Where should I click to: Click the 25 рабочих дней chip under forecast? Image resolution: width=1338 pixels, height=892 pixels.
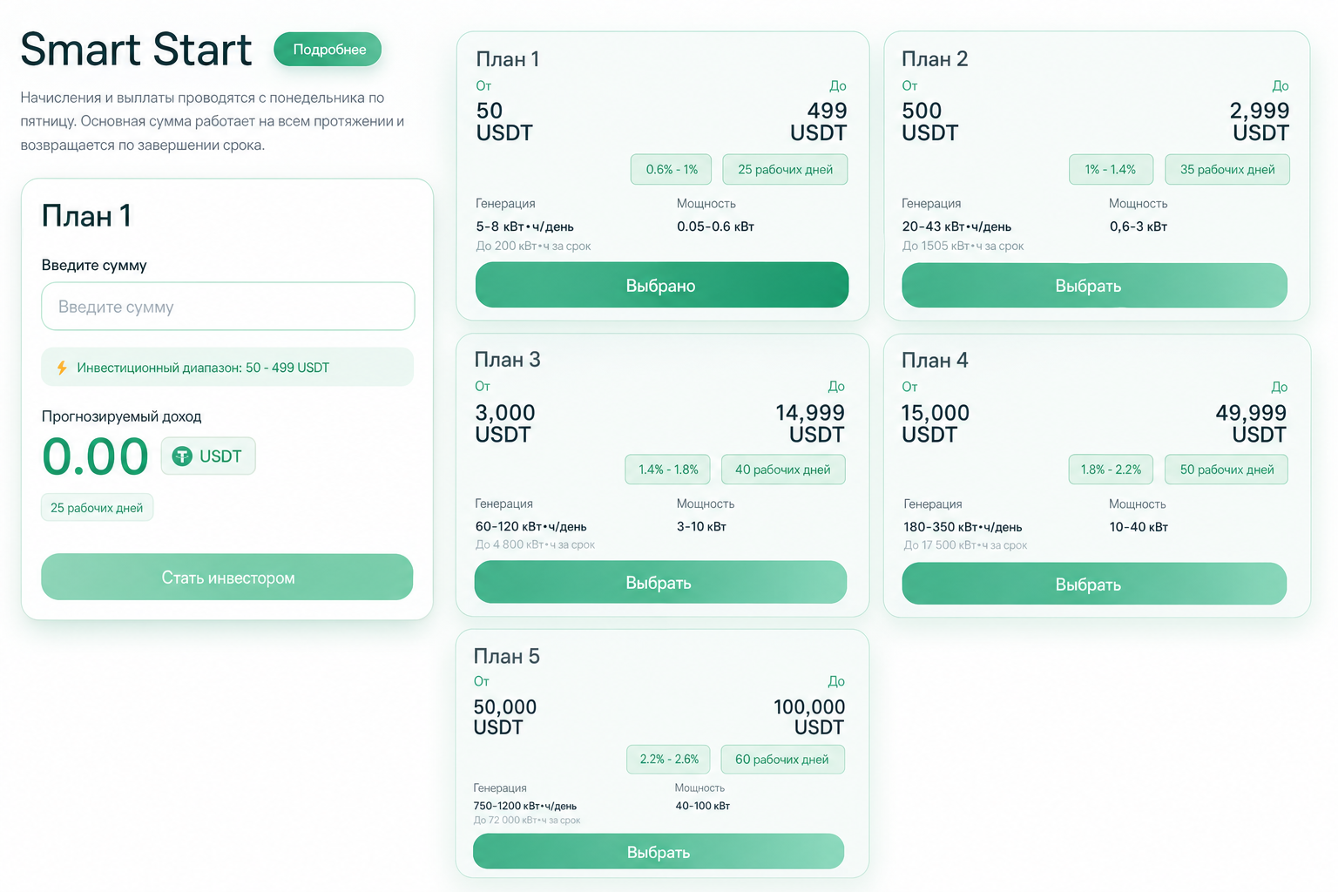coord(97,508)
